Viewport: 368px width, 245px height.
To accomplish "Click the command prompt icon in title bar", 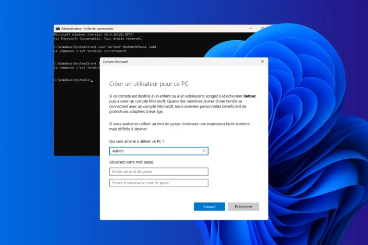I will (x=57, y=29).
